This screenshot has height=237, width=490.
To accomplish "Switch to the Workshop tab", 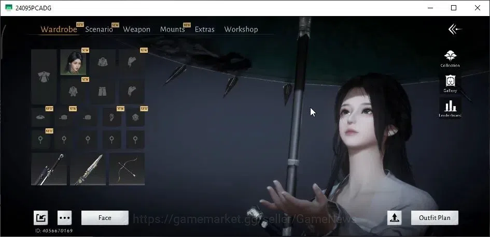I will (x=241, y=29).
